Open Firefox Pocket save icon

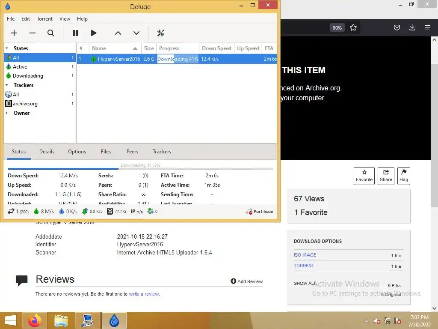[x=397, y=27]
